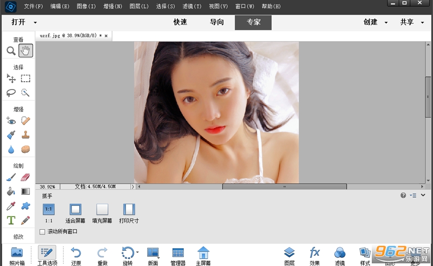The image size is (433, 266).
Task: Expand the 创建 (Create) dropdown
Action: [x=386, y=22]
